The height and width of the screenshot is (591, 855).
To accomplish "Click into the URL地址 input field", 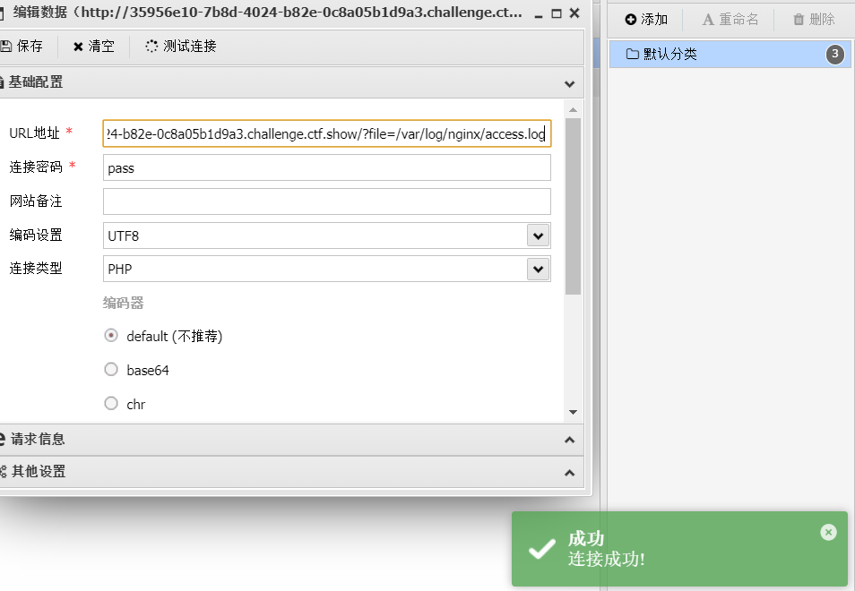I will [327, 134].
